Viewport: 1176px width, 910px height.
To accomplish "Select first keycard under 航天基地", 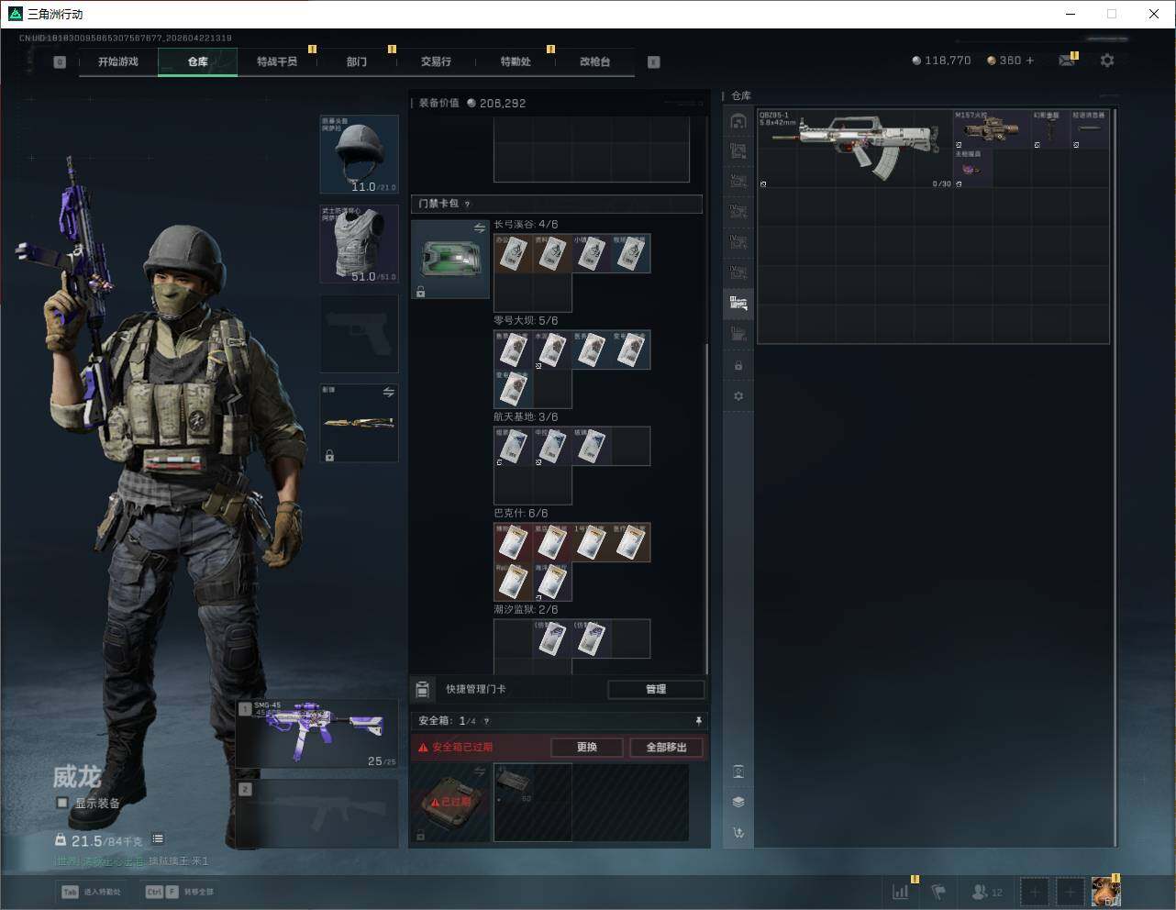I will [513, 446].
